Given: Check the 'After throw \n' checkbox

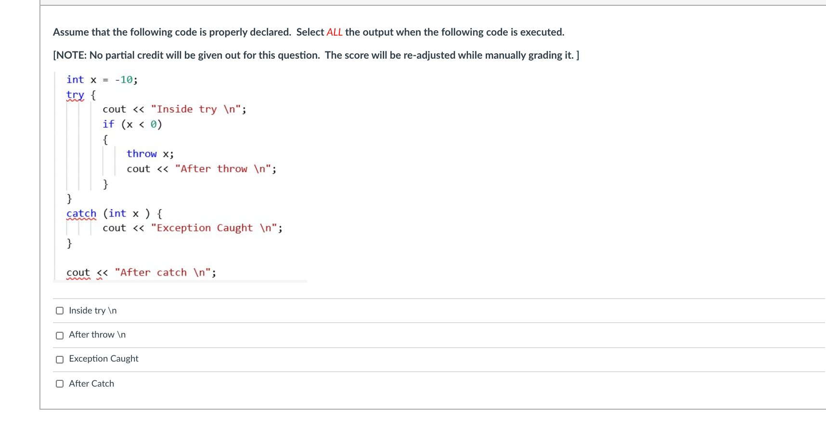Looking at the screenshot, I should click(x=60, y=336).
